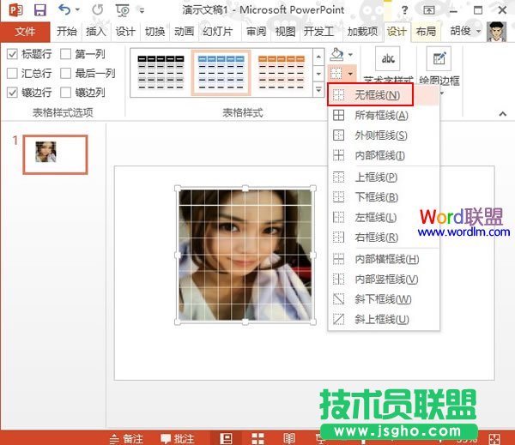
Task: Switch to the 视图 tab
Action: (x=285, y=32)
